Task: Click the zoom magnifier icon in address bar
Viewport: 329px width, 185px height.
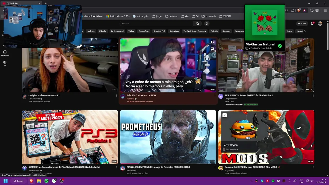Action: click(287, 10)
